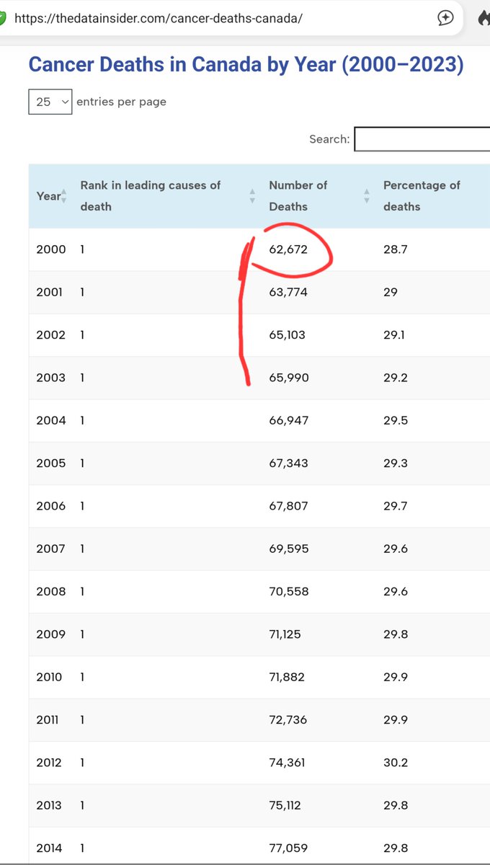This screenshot has height=865, width=490.
Task: Select the year 2006 cell
Action: 50,506
